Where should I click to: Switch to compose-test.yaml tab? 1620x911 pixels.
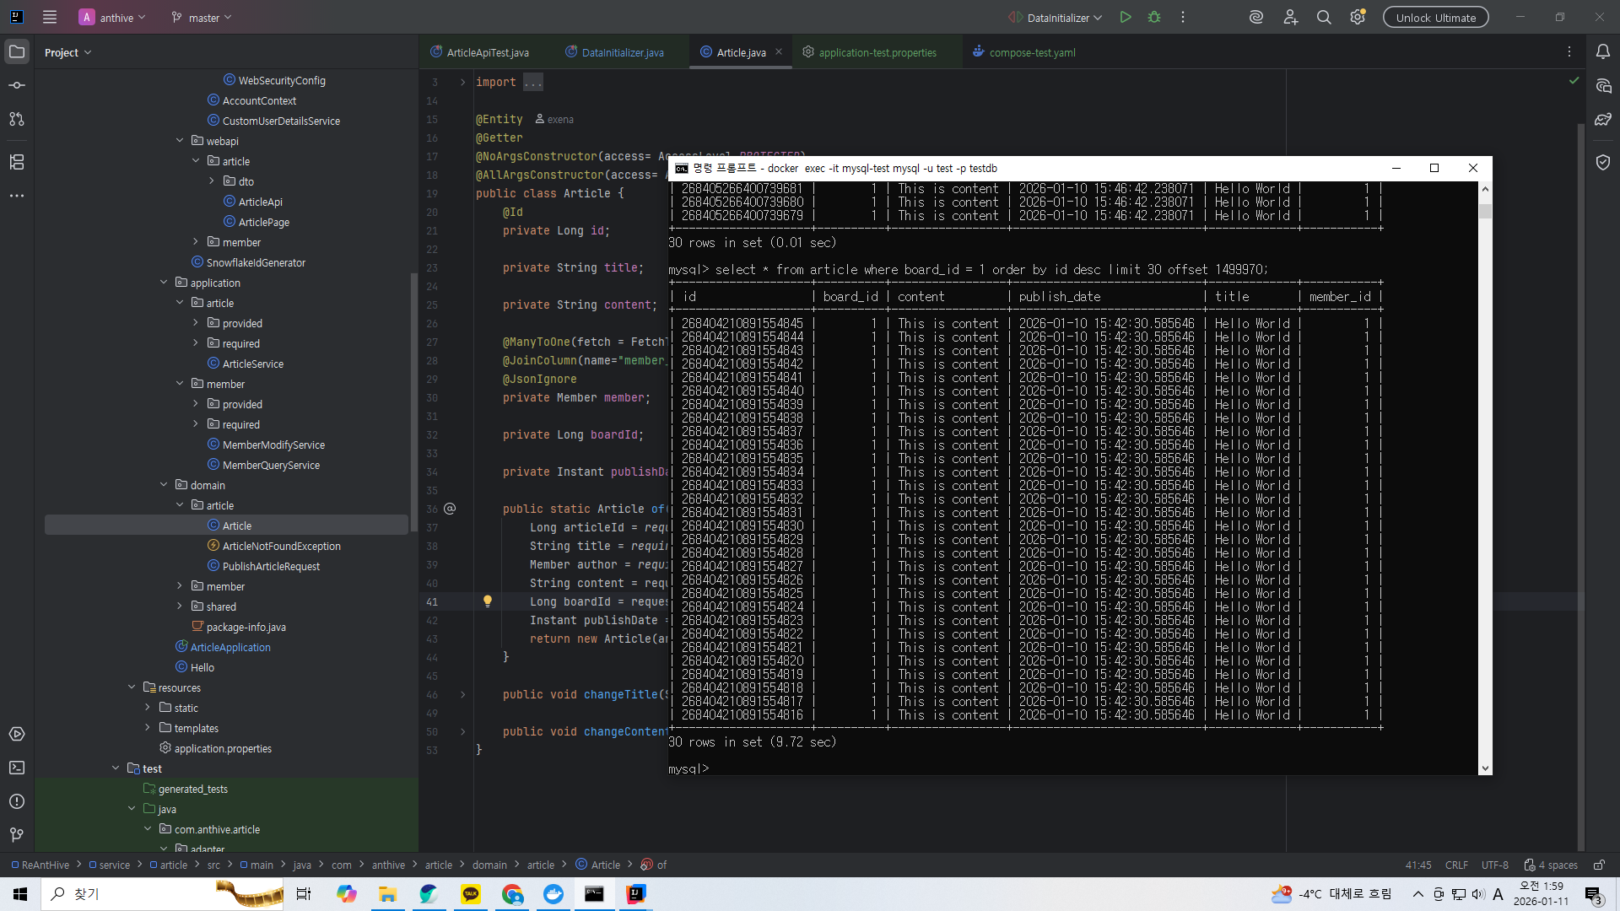[x=1031, y=52]
